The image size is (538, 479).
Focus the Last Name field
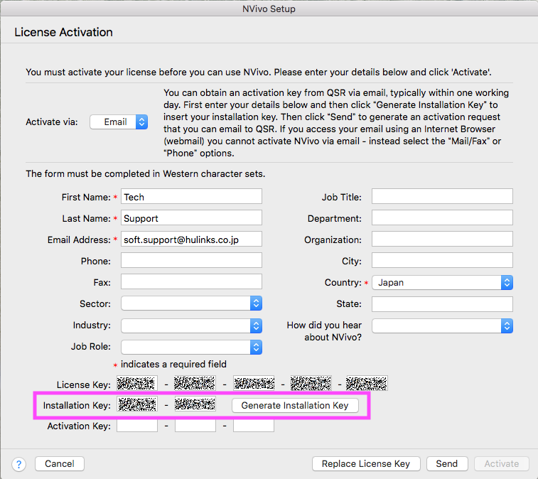[x=191, y=218]
